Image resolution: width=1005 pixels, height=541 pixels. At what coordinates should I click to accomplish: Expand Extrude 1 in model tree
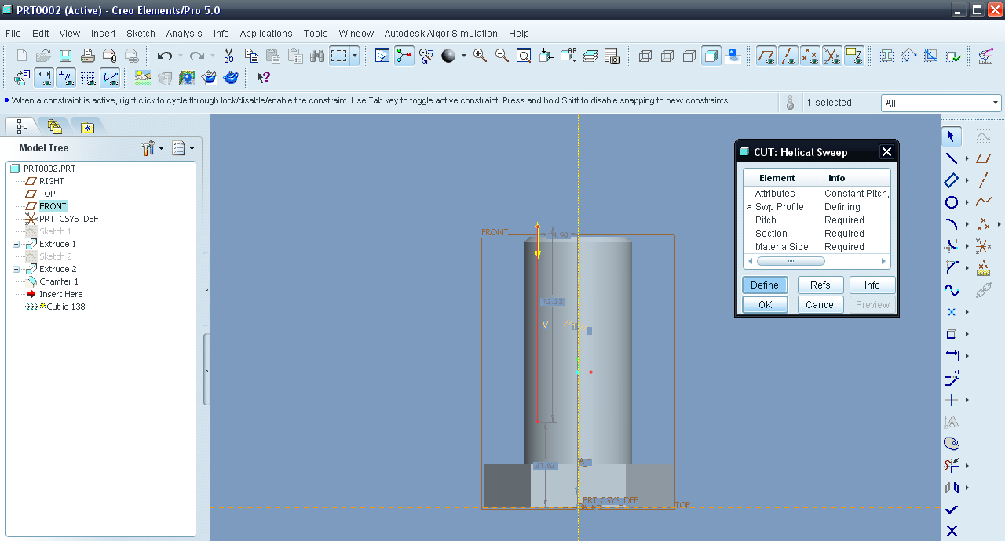[16, 244]
